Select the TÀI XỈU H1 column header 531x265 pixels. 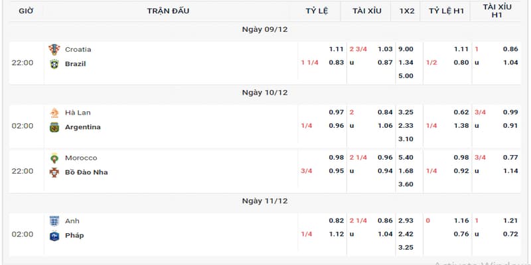coord(497,11)
